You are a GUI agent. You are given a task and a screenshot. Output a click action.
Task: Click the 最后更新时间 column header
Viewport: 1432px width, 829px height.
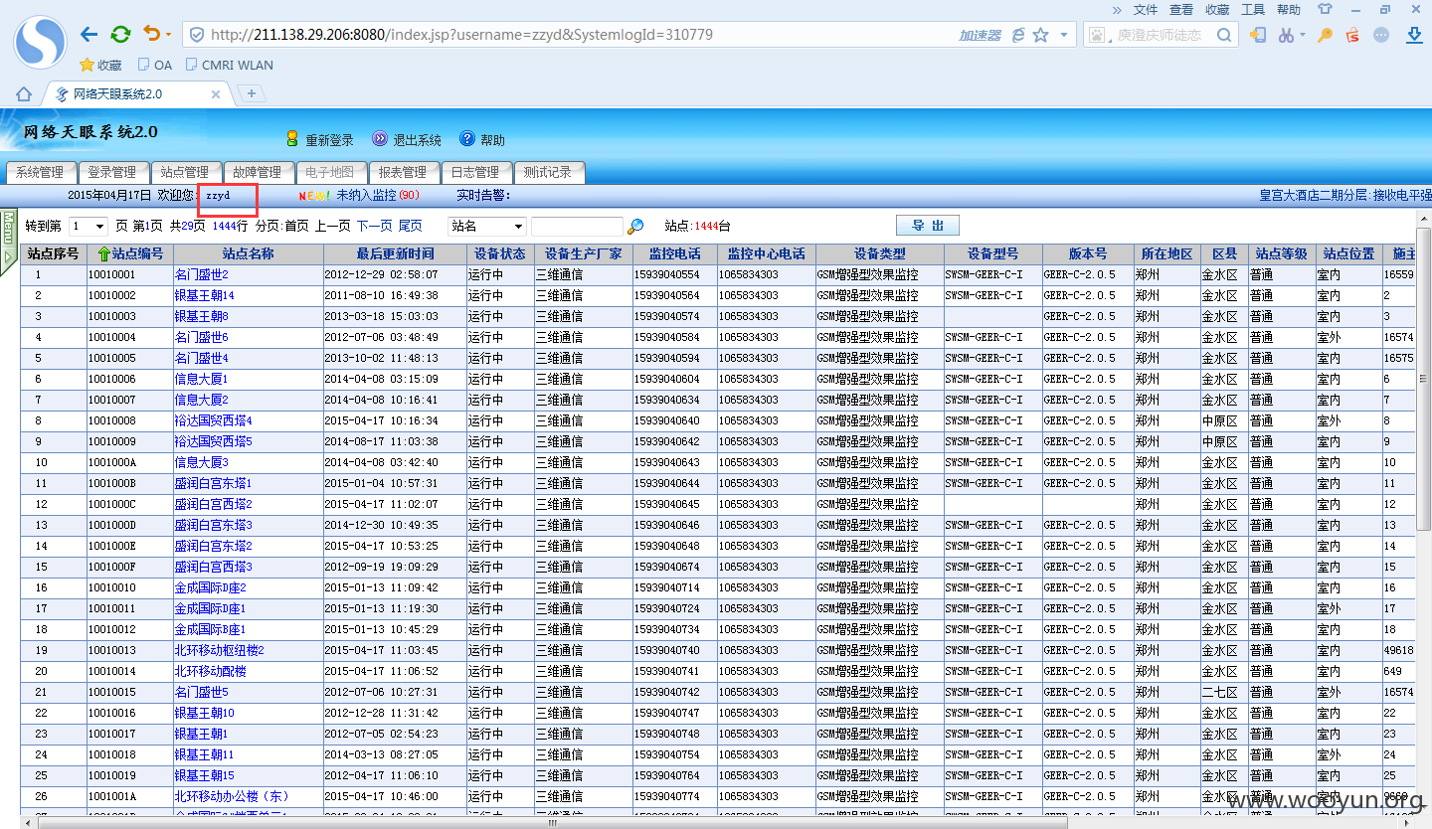pos(396,253)
